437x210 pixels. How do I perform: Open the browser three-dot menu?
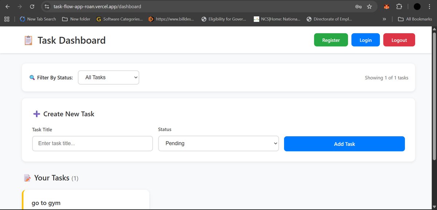tap(429, 6)
